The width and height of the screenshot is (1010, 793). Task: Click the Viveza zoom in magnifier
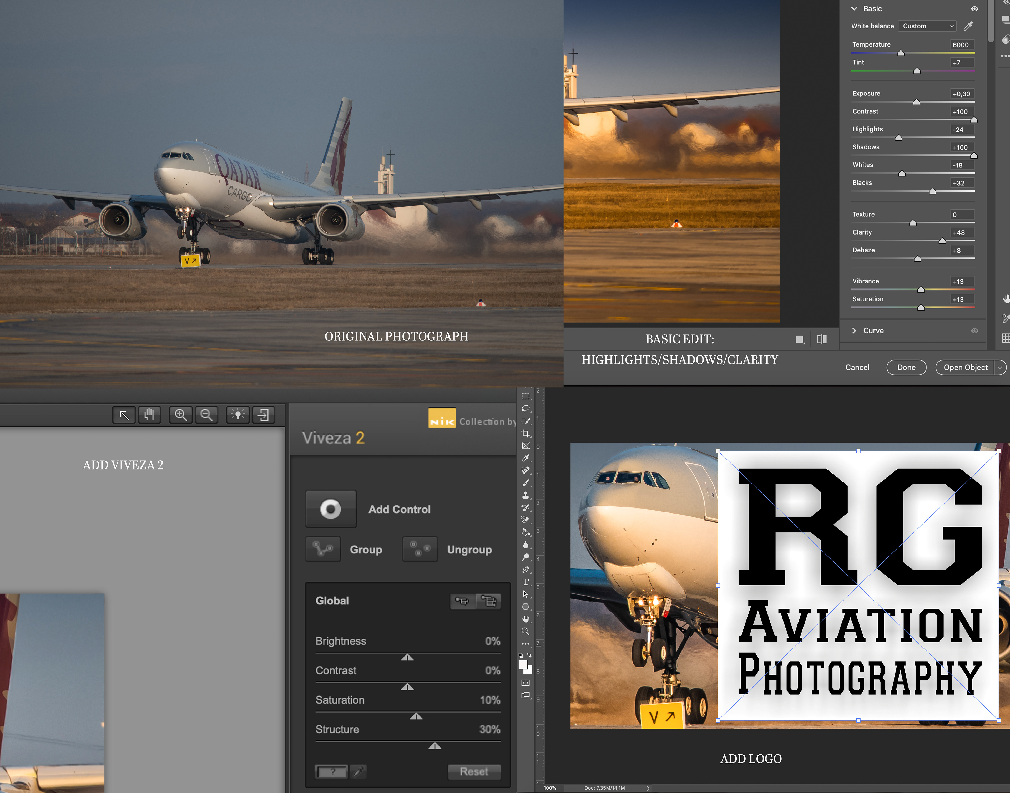click(181, 415)
